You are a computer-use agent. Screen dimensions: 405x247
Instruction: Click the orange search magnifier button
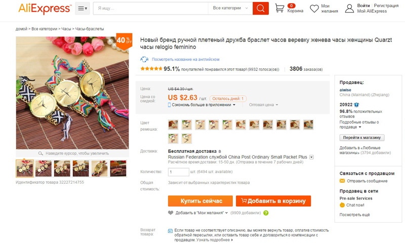point(260,8)
